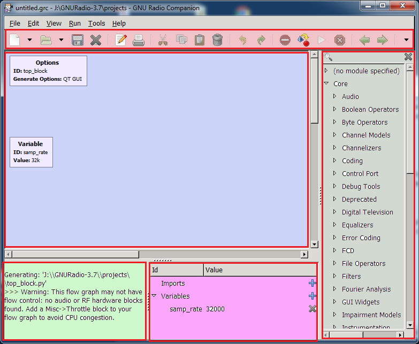Select Control Port in block tree

[x=360, y=173]
